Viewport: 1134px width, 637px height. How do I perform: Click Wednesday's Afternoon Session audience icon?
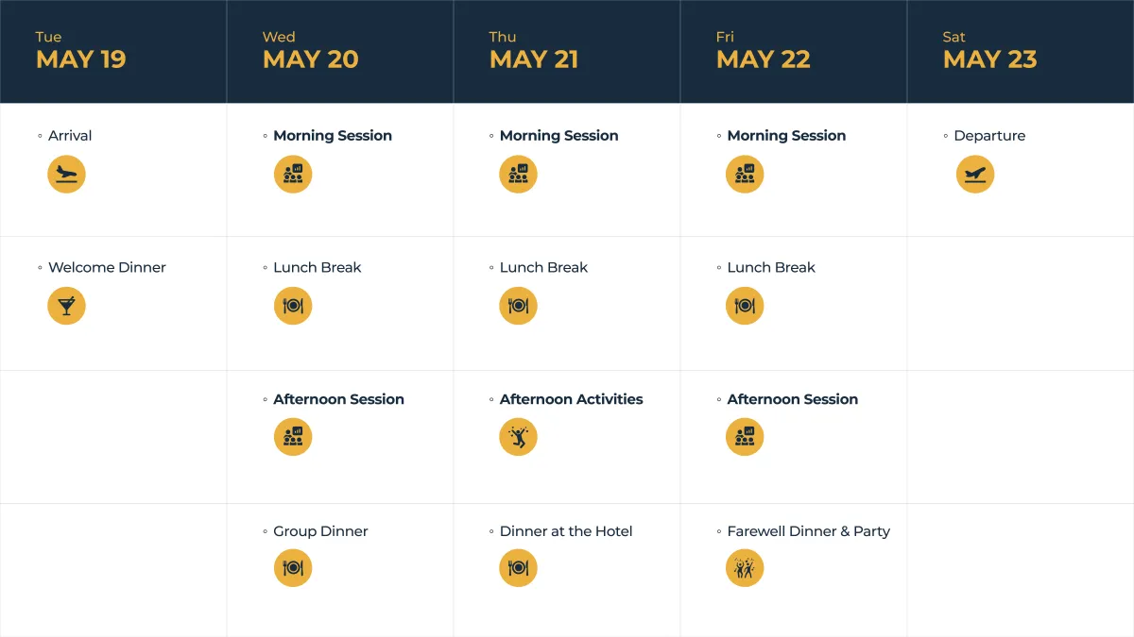click(x=293, y=437)
